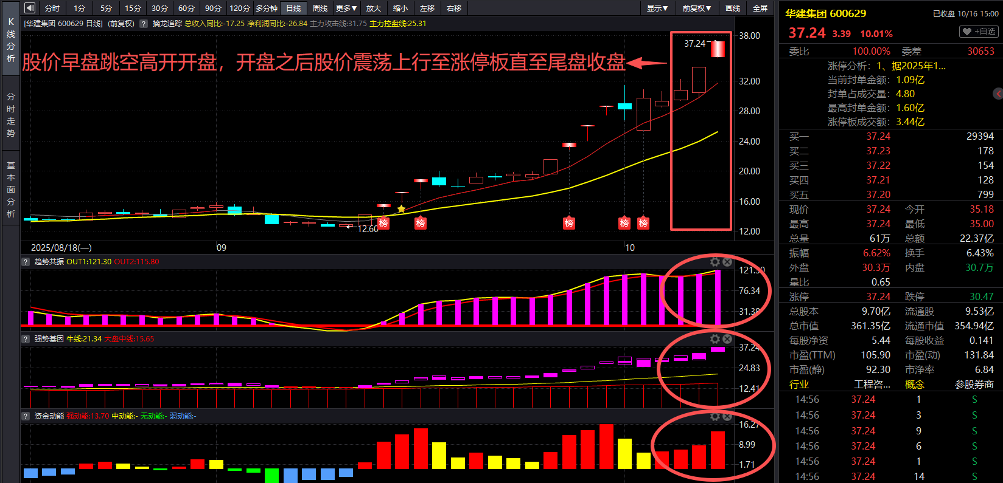Click the 工程咨... industry link

(872, 384)
